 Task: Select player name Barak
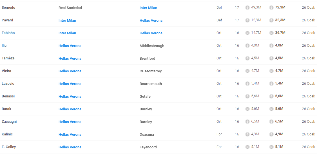(x=6, y=109)
